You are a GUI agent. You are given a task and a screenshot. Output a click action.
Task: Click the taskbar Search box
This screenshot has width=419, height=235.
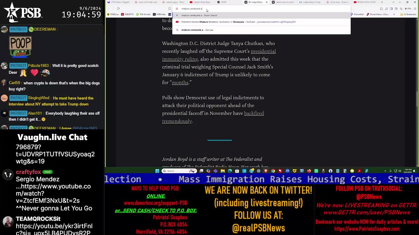(x=179, y=171)
